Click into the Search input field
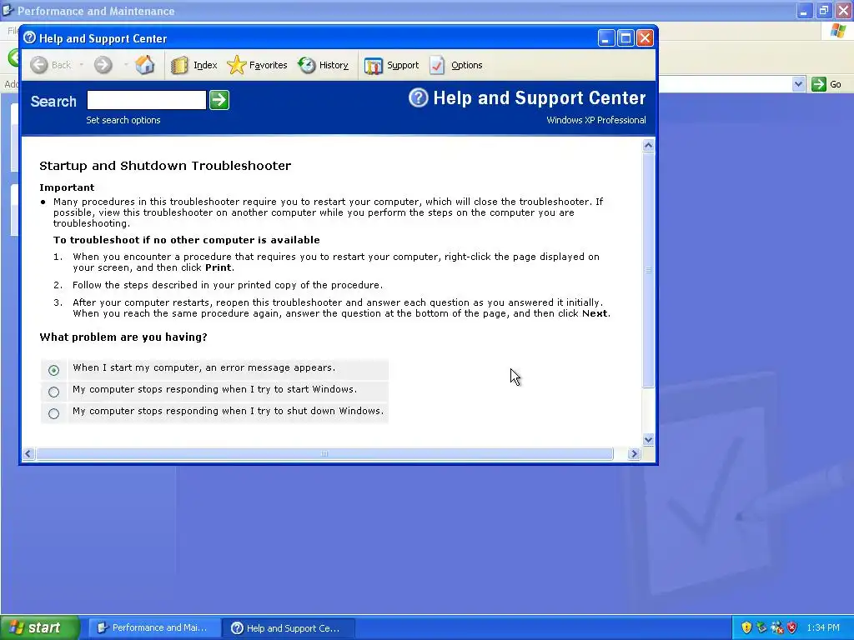 (147, 100)
